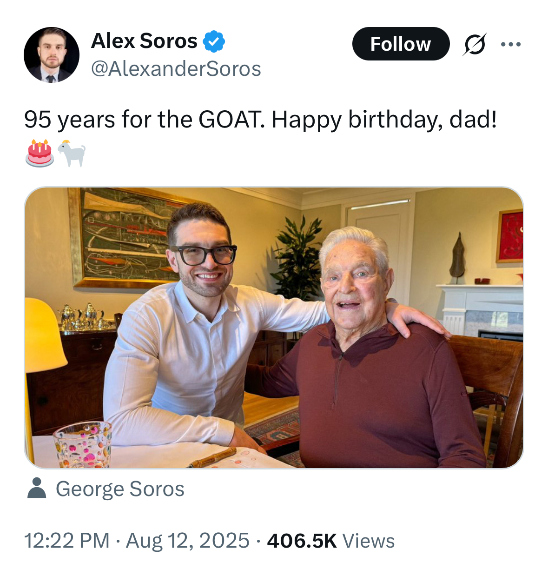Click the "95 years for the" text
This screenshot has width=548, height=563.
(x=109, y=120)
